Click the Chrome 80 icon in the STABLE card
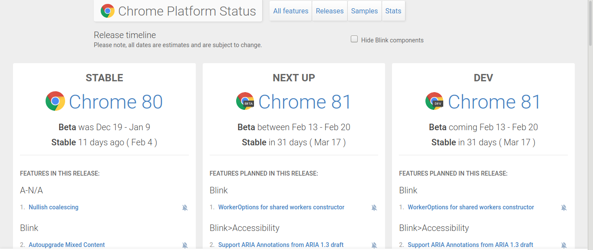Viewport: 593px width, 250px height. coord(55,101)
